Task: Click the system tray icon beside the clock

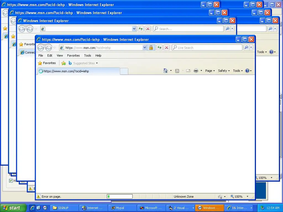Action: point(262,208)
